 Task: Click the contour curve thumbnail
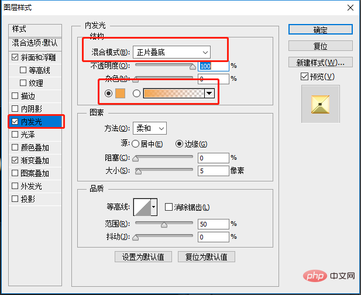[x=142, y=207]
